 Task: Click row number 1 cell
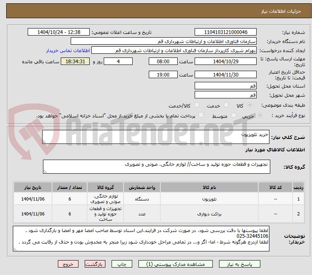298,199
